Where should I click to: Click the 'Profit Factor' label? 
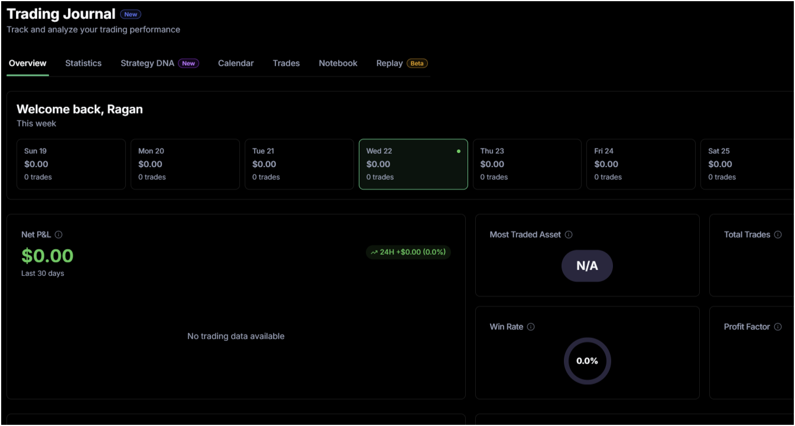(x=747, y=327)
